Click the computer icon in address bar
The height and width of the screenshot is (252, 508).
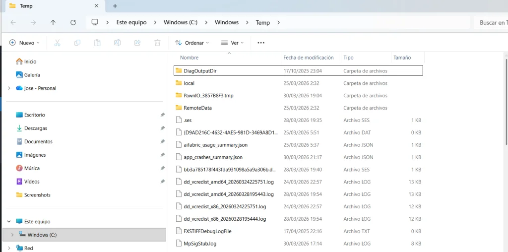click(95, 22)
